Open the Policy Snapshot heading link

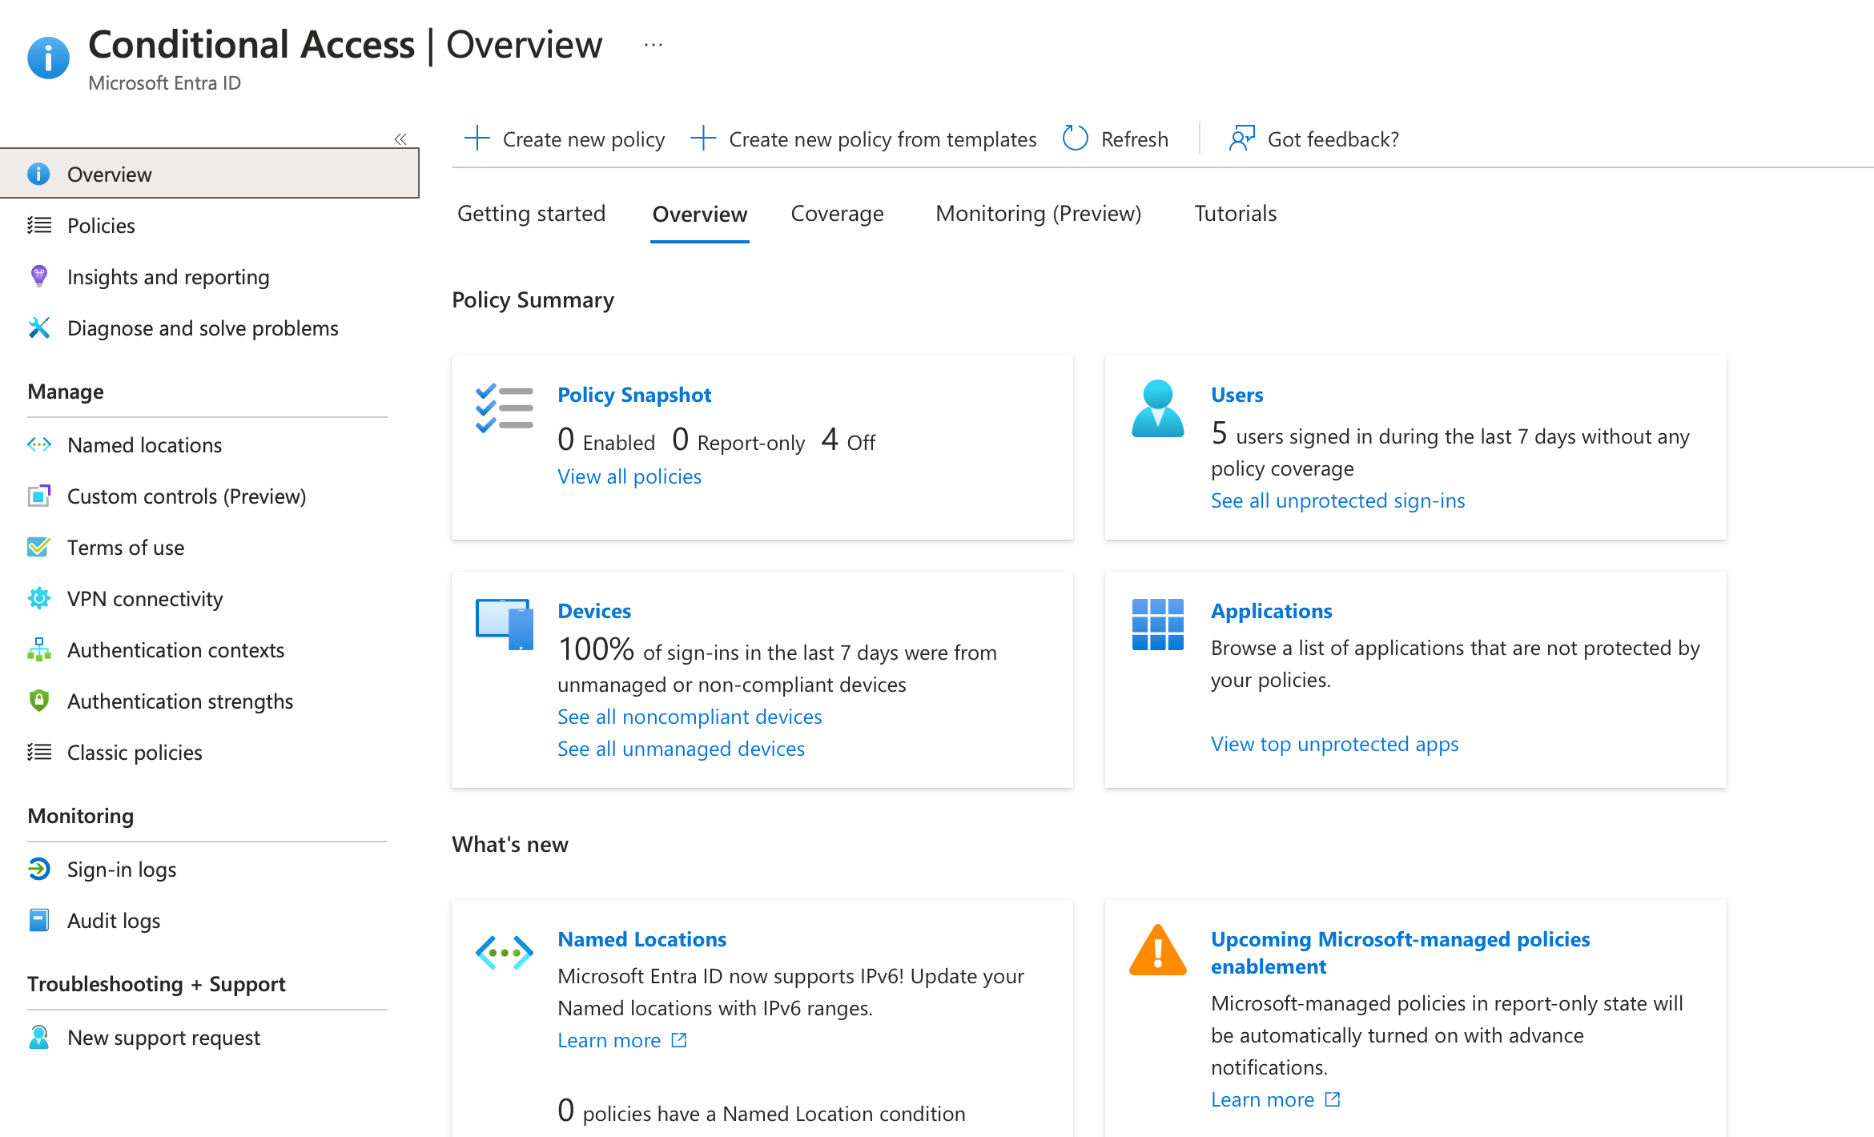pyautogui.click(x=634, y=395)
